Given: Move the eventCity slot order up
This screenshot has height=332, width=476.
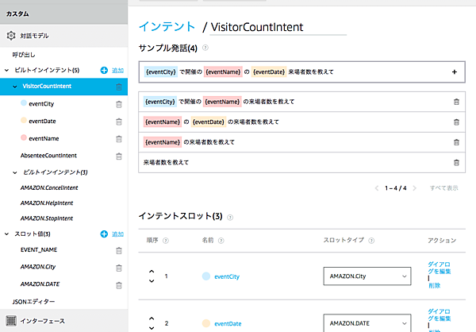Looking at the screenshot, I should (151, 272).
